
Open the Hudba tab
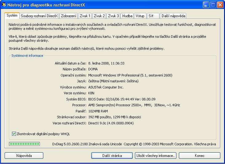pyautogui.click(x=127, y=16)
